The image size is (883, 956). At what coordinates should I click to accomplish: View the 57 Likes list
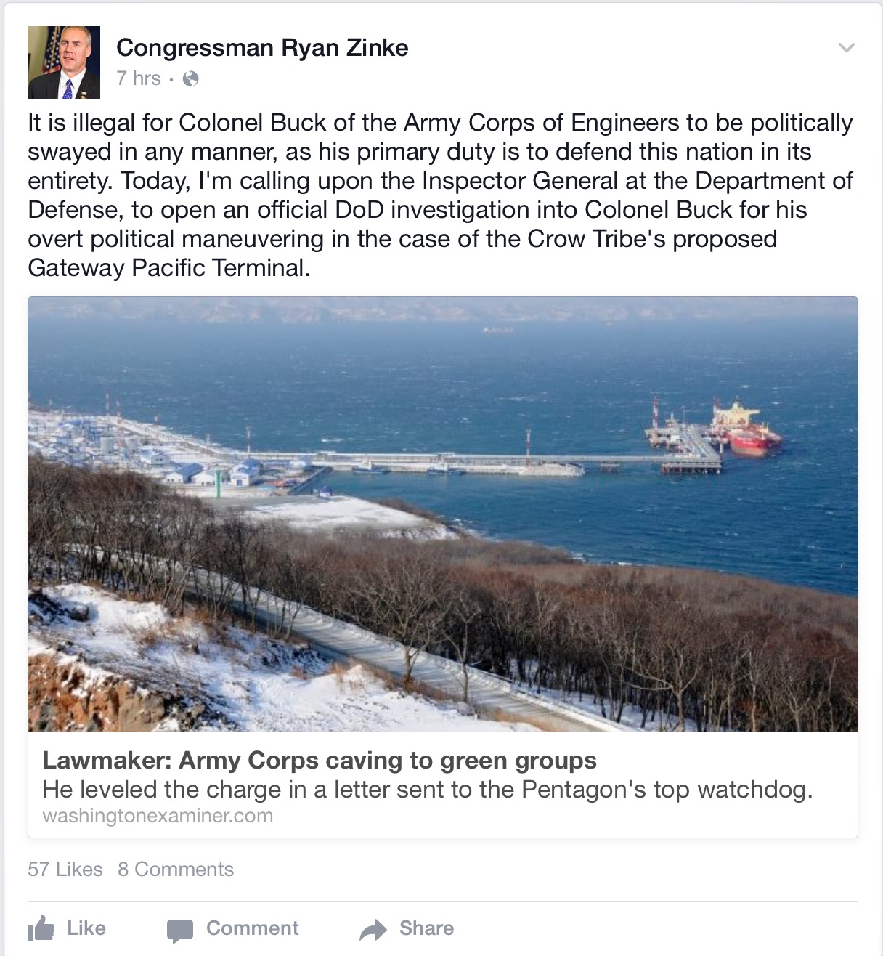pos(65,870)
